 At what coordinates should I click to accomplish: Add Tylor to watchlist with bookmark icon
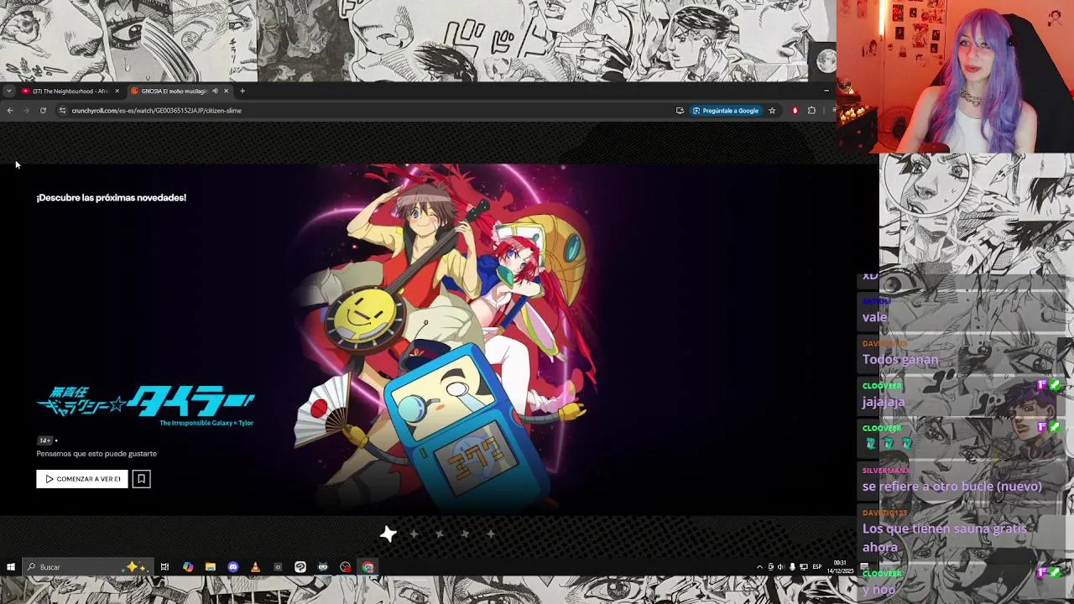tap(141, 479)
